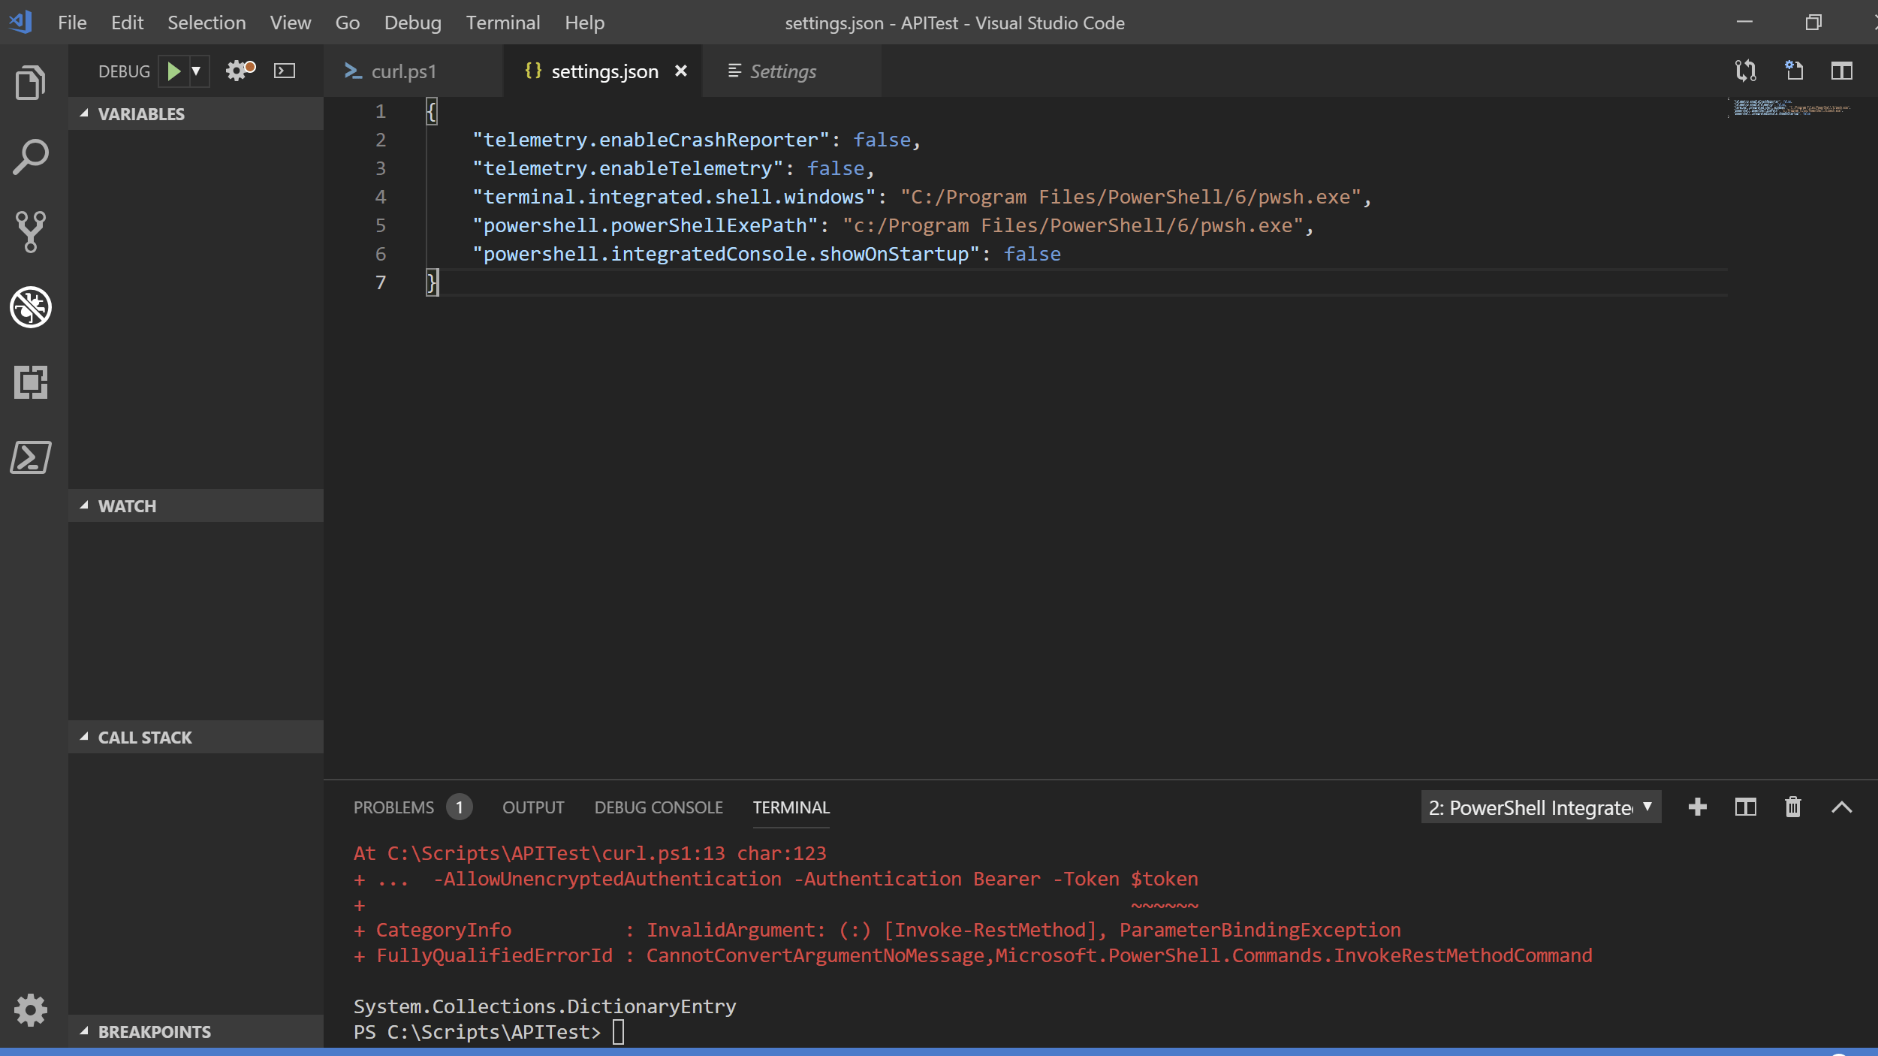Select the Debug view icon
This screenshot has width=1878, height=1056.
31,306
